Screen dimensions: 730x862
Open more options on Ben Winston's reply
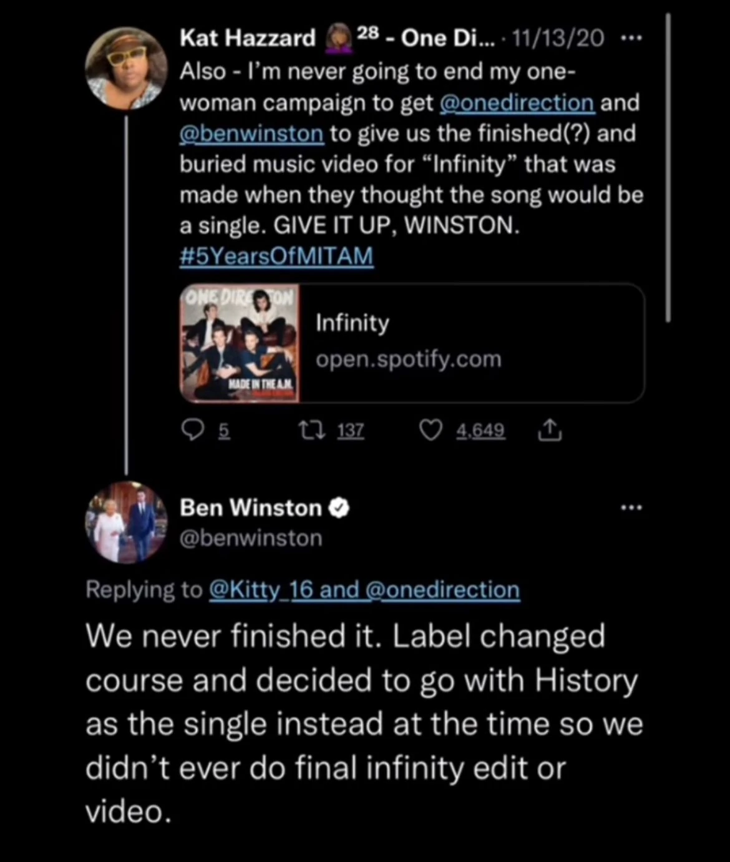[631, 507]
